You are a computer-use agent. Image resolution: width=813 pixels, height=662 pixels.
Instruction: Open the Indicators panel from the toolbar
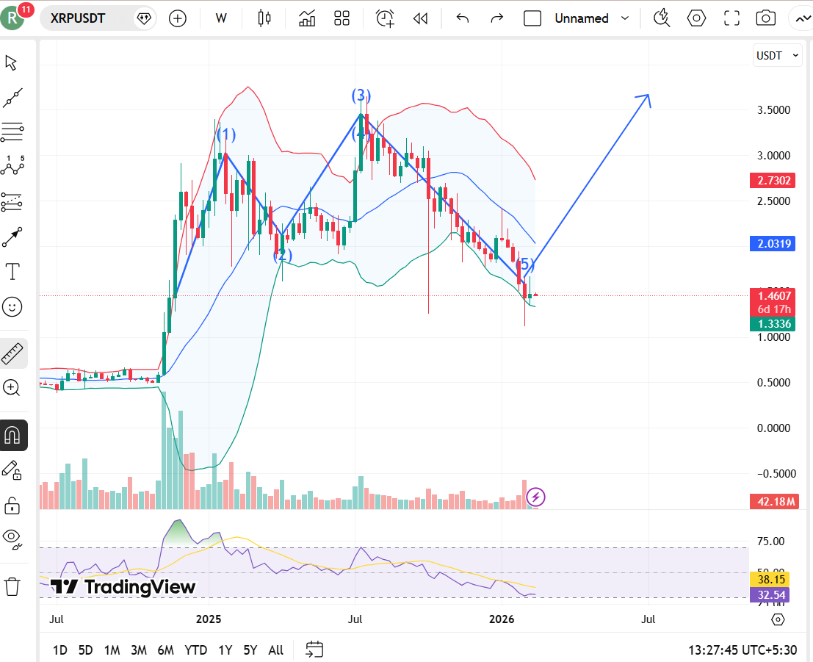(x=306, y=18)
